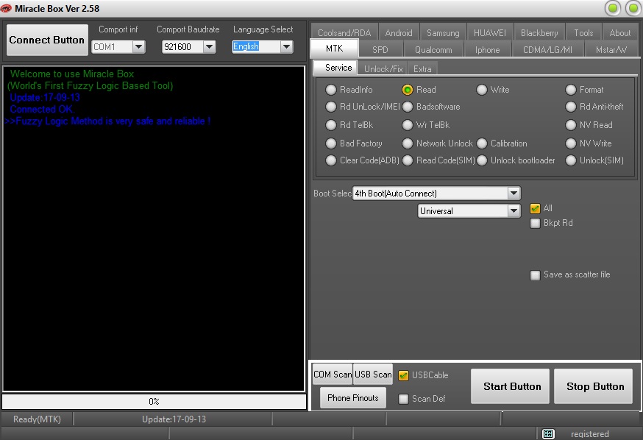Enable Save as scatter file checkbox
The height and width of the screenshot is (440, 643).
tap(535, 274)
